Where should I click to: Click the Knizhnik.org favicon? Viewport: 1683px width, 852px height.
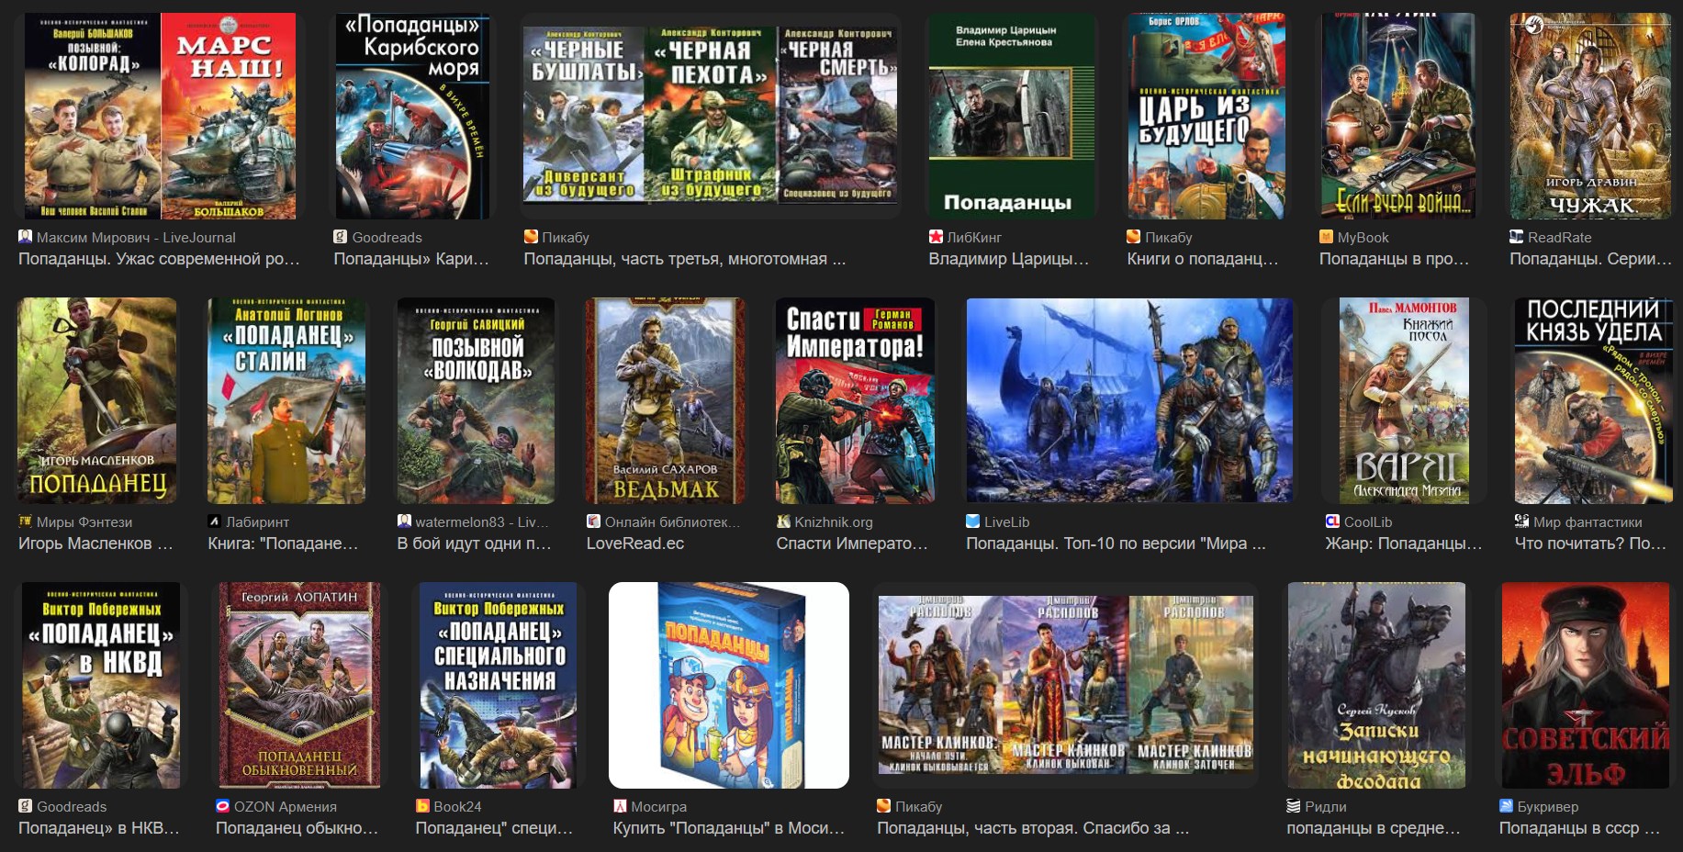pyautogui.click(x=783, y=521)
